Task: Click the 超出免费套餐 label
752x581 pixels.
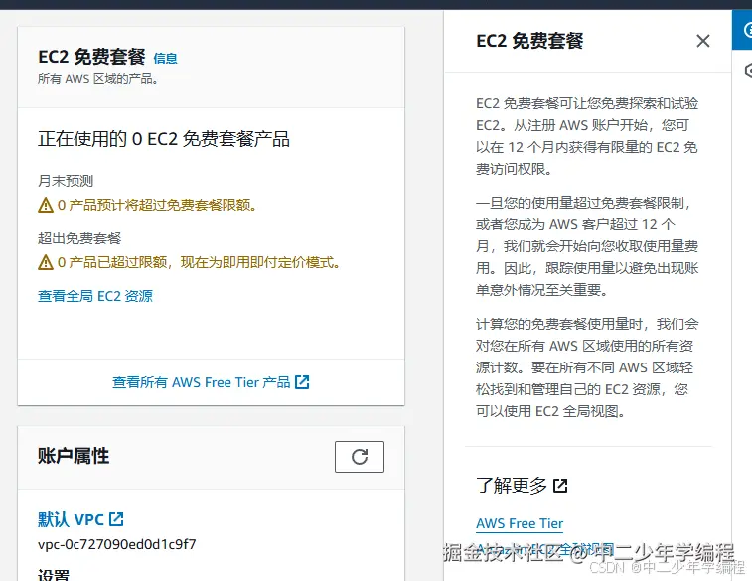Action: [x=79, y=238]
